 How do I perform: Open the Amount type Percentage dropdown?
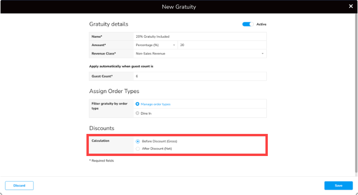pyautogui.click(x=155, y=45)
